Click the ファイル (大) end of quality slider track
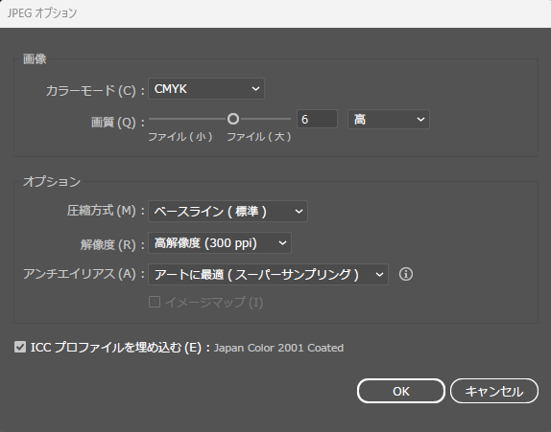Screen dimensions: 551x432 (x=289, y=119)
